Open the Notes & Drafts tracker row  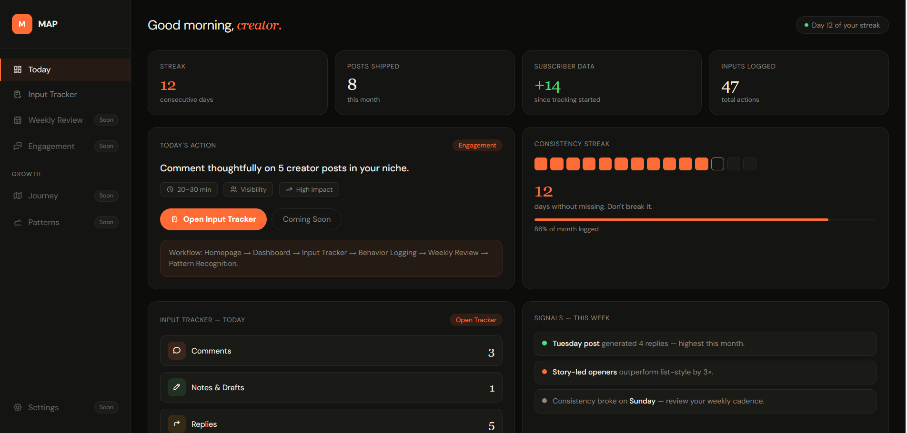(331, 387)
